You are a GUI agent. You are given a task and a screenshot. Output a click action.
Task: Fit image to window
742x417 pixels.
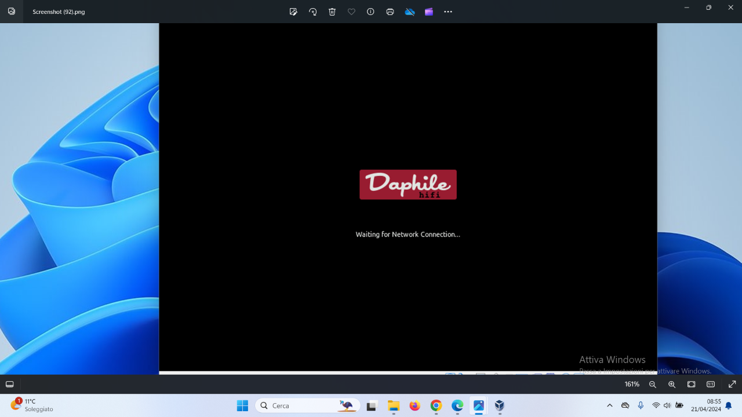692,384
